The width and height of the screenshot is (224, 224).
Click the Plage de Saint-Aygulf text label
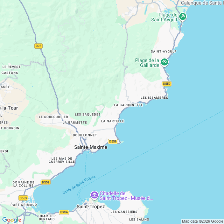(x=164, y=17)
